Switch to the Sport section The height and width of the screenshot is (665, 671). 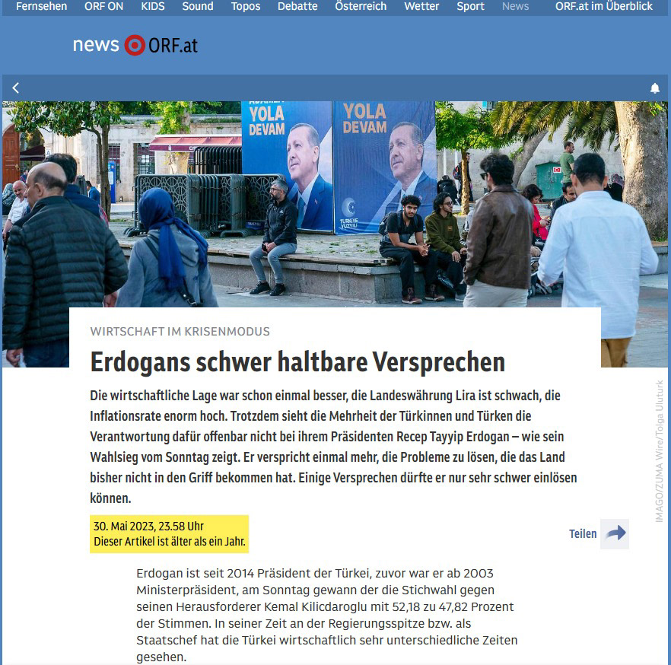(x=470, y=6)
